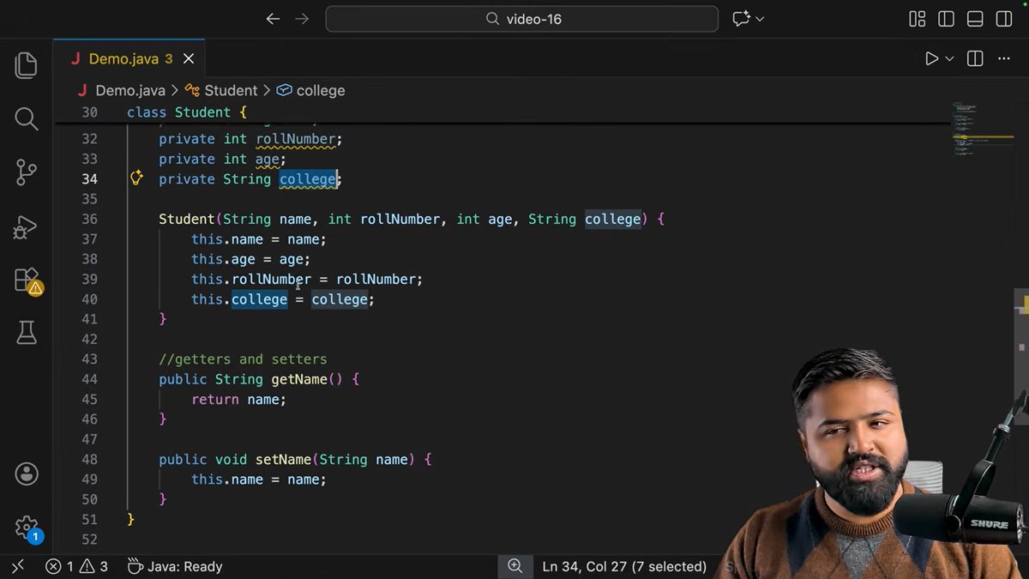Open the Source Control view
The image size is (1029, 579).
(26, 172)
